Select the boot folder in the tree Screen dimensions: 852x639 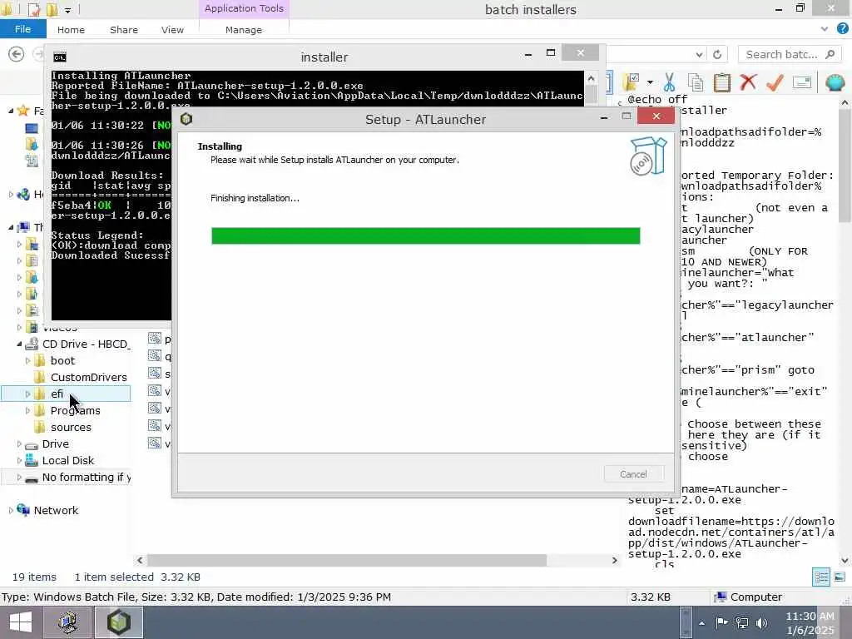coord(62,361)
